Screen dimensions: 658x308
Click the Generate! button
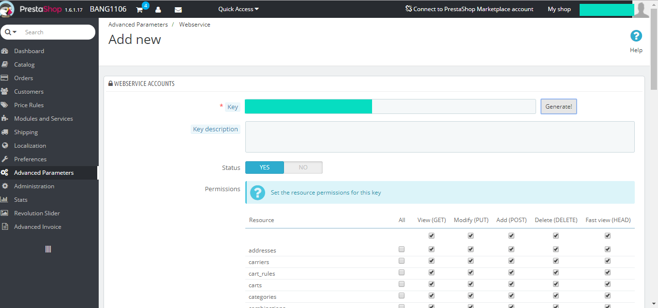558,107
